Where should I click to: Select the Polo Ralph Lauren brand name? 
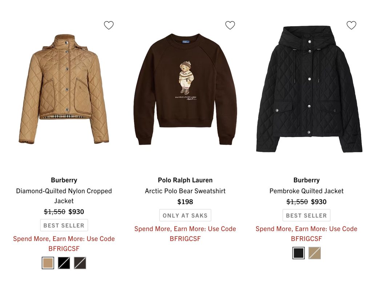click(185, 180)
